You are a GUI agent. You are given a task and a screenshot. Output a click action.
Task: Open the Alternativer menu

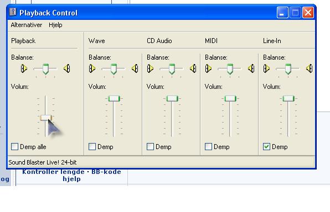[27, 25]
